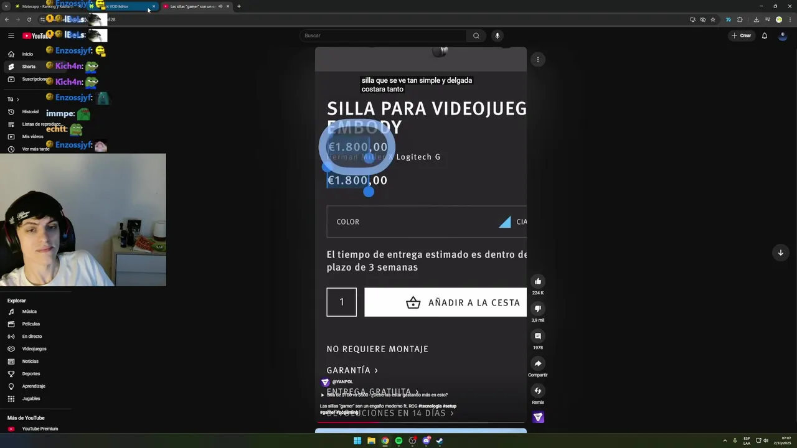
Task: Open Chrome extensions puzzle icon
Action: click(740, 19)
